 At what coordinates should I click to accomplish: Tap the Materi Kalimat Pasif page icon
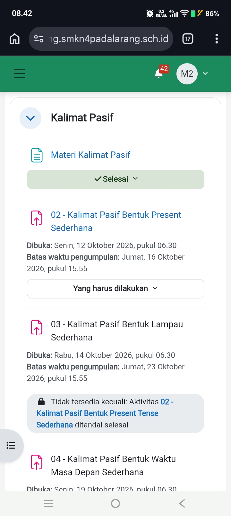pyautogui.click(x=37, y=155)
